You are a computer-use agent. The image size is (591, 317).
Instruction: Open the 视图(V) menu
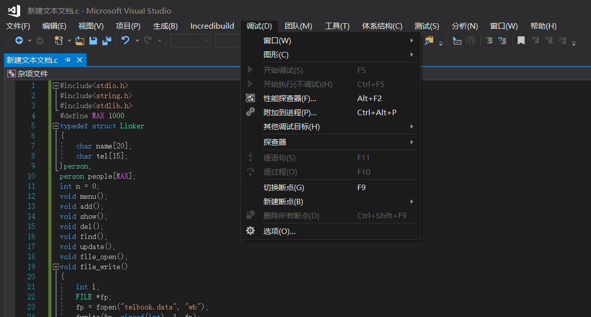point(91,26)
